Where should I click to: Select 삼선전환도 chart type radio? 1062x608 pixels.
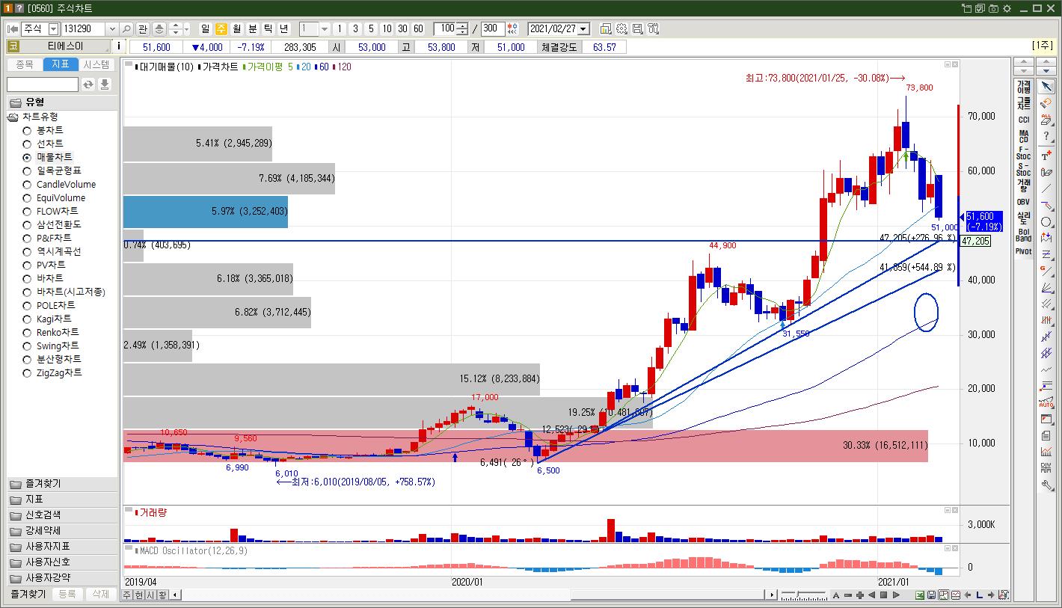click(x=27, y=225)
